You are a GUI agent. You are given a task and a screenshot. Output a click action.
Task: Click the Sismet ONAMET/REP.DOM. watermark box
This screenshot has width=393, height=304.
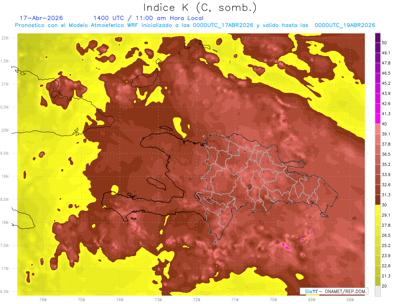[x=334, y=291]
